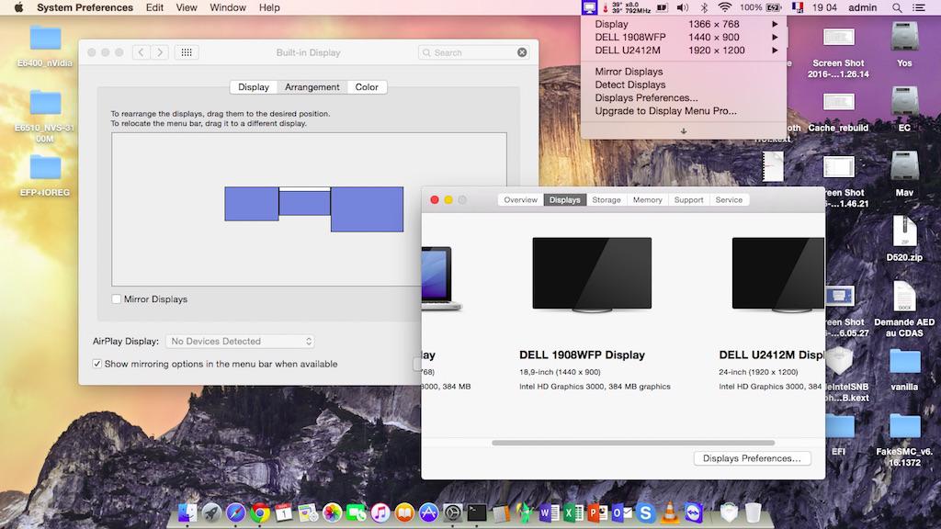
Task: Uncheck show mirroring options in menu bar
Action: tap(96, 364)
